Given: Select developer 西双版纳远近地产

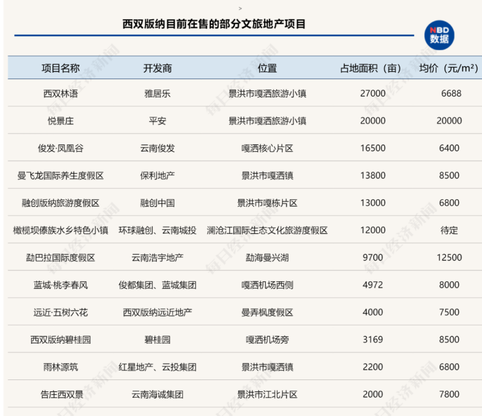Looking at the screenshot, I should (x=158, y=312).
